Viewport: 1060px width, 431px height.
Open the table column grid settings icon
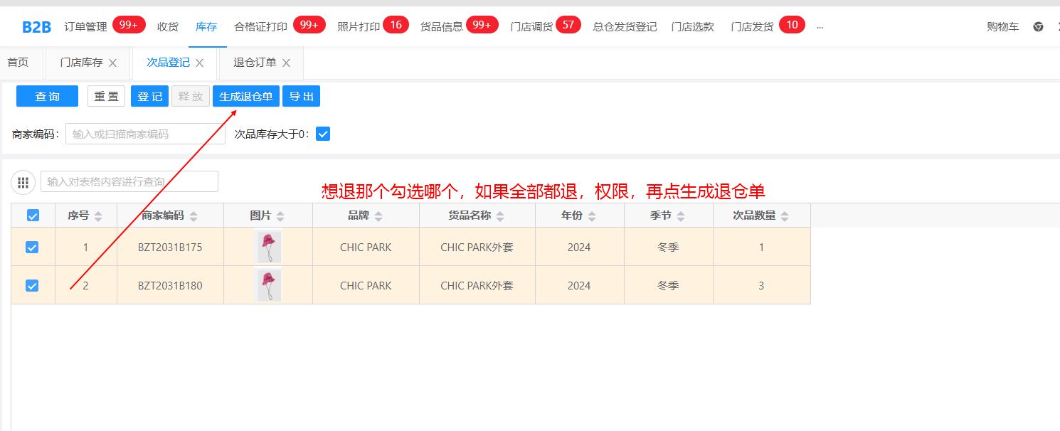pos(23,182)
